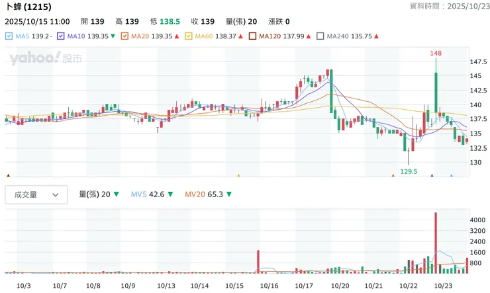Click the 開 139 open price value
Image resolution: width=490 pixels, height=293 pixels.
click(93, 22)
